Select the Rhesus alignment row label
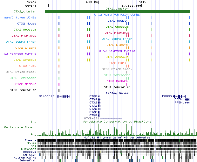This screenshot has height=162, width=197. coord(31,140)
